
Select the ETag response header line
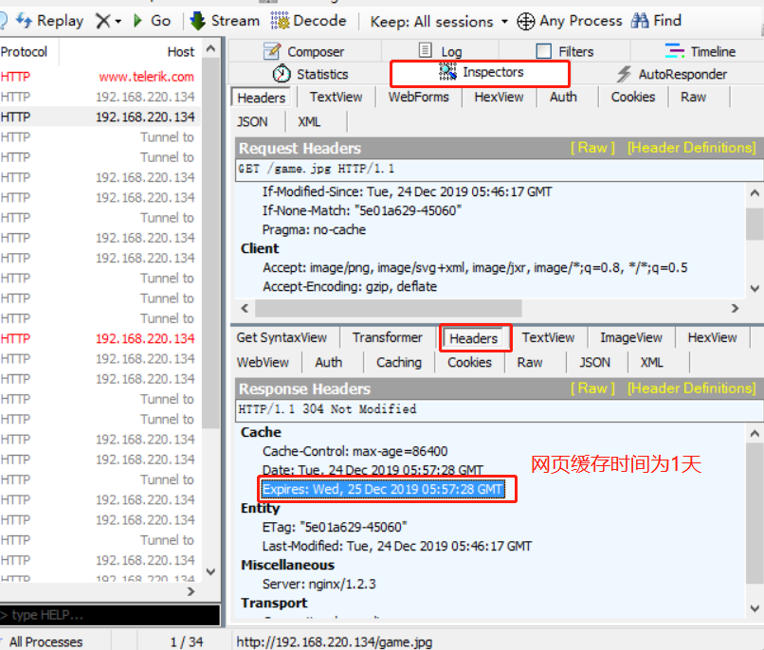[x=335, y=527]
